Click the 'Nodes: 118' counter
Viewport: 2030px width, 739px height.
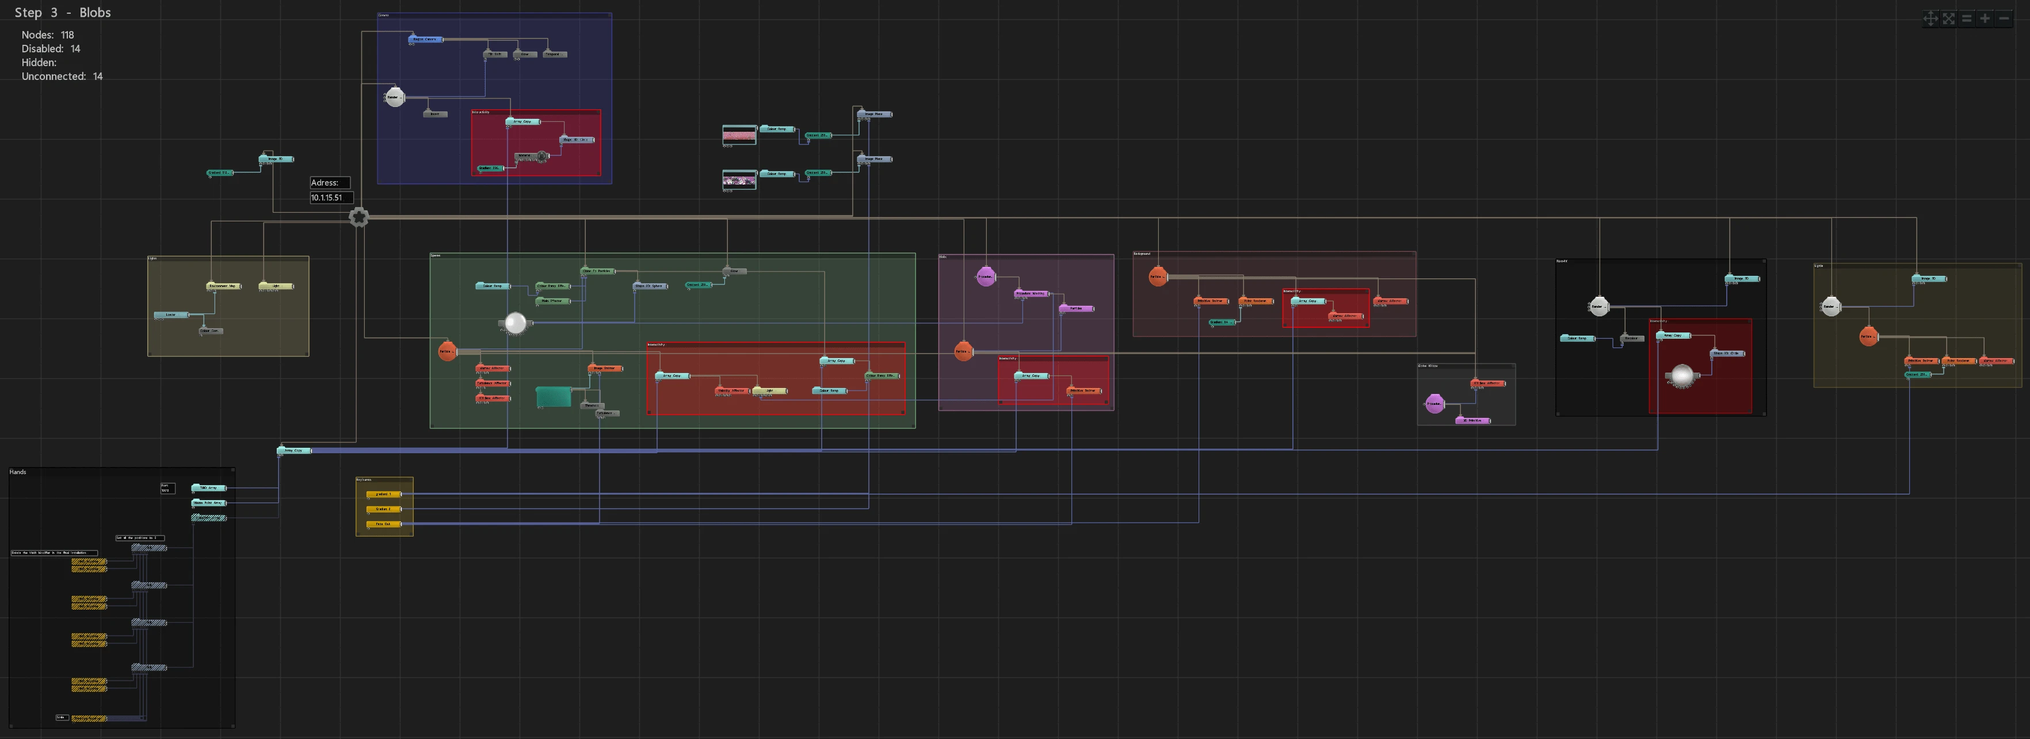(48, 35)
